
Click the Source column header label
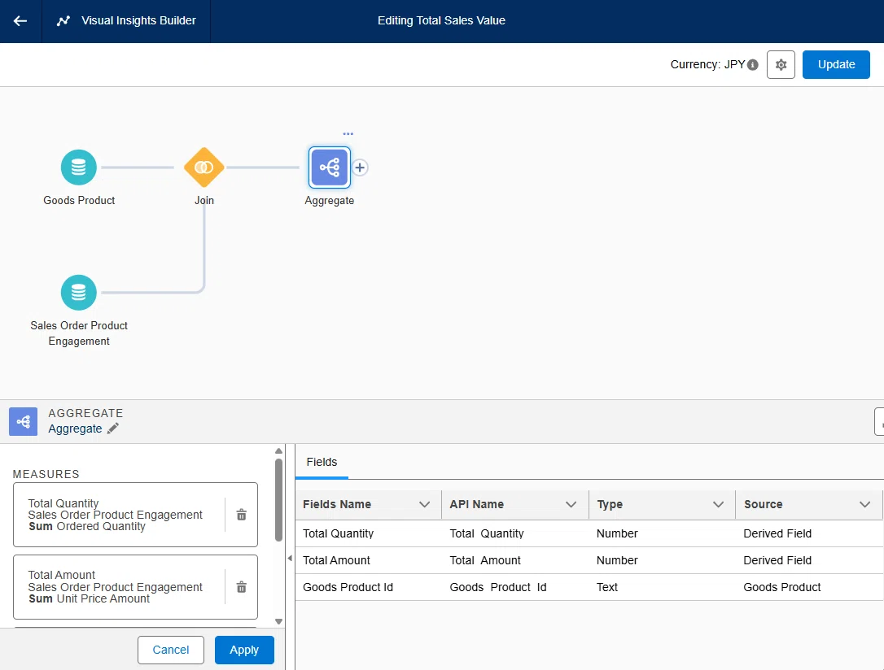(x=763, y=504)
